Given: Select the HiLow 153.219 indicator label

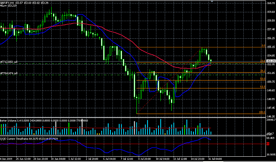Looking at the screenshot, I should [8, 6].
